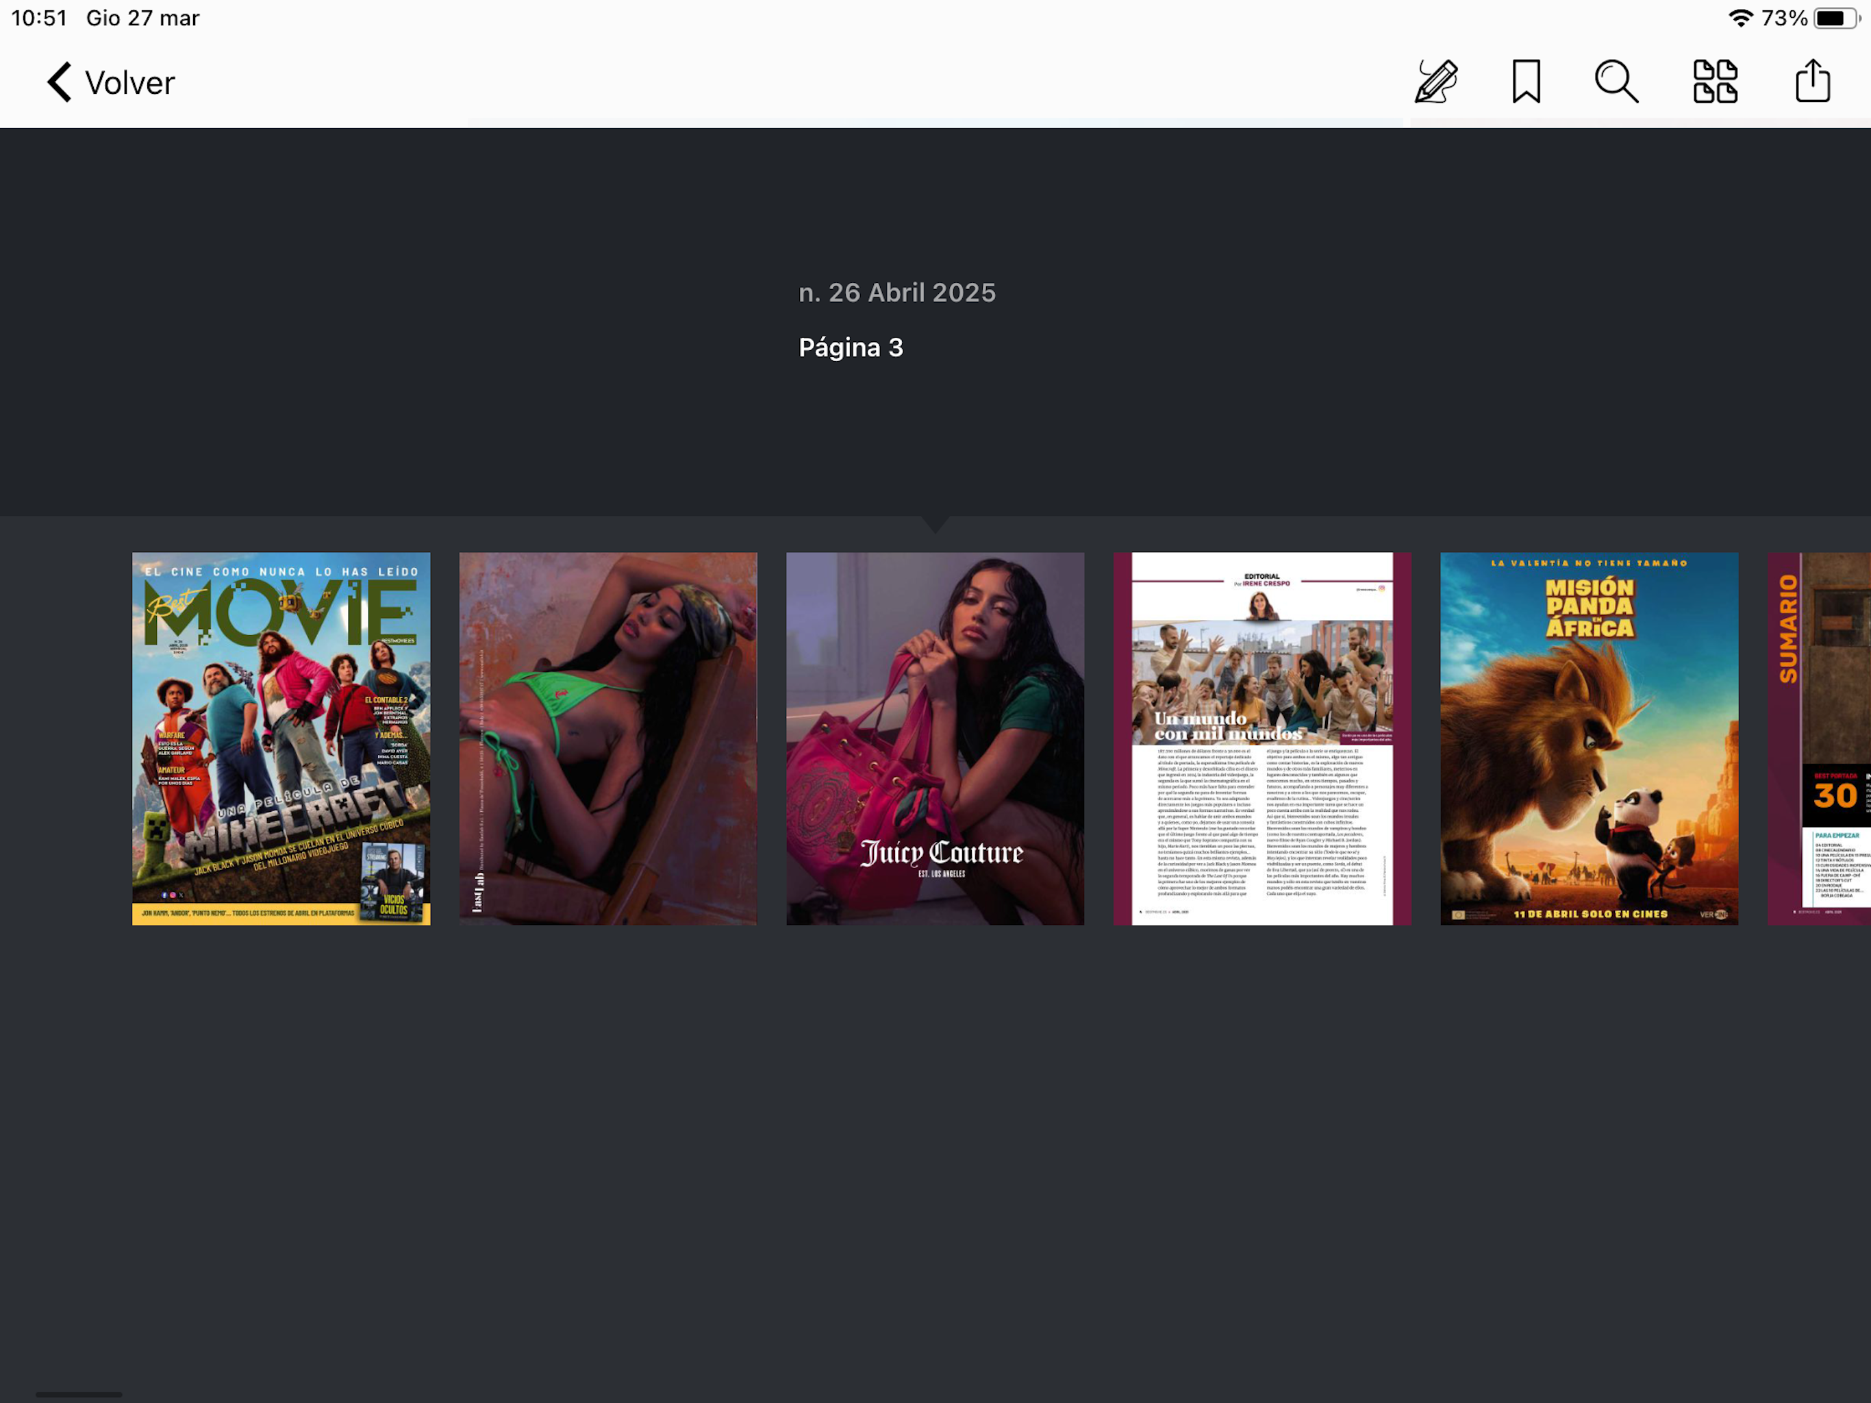This screenshot has height=1403, width=1871.
Task: Open the page thumbnails grid view
Action: click(1715, 82)
